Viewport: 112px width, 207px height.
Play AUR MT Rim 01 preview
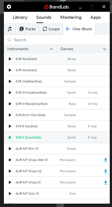tap(10, 149)
